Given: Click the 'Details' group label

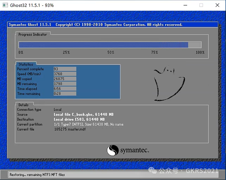Looking at the screenshot, I should [23, 105].
